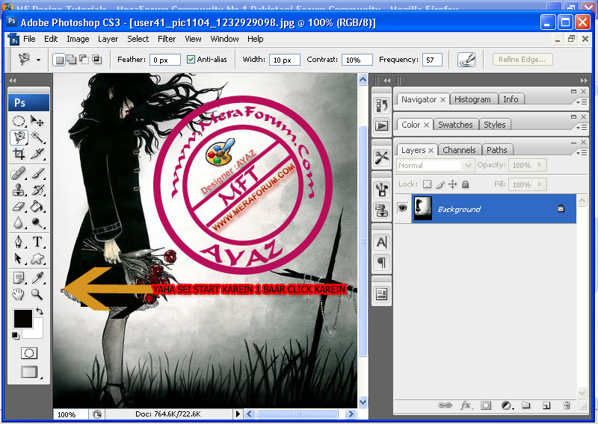Click the black foreground color swatch
598x424 pixels.
[x=23, y=319]
